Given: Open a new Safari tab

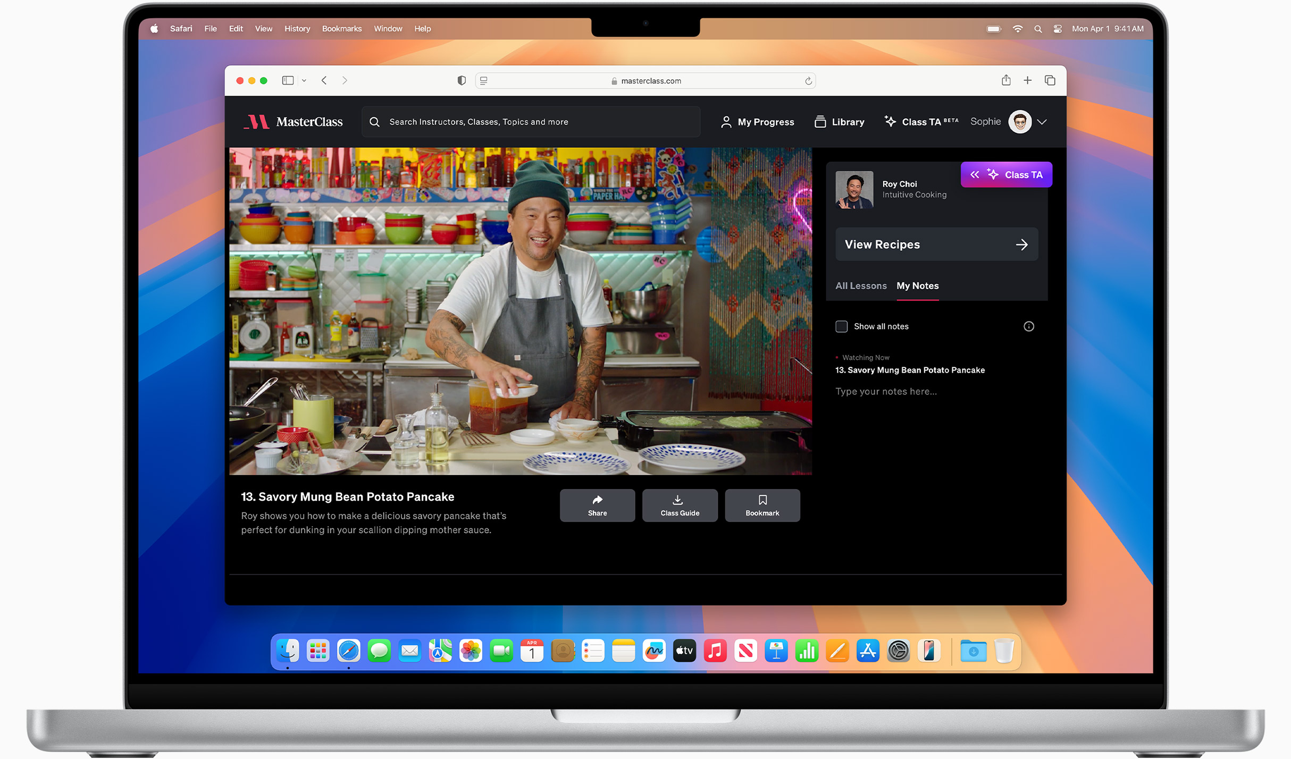Looking at the screenshot, I should (1027, 80).
